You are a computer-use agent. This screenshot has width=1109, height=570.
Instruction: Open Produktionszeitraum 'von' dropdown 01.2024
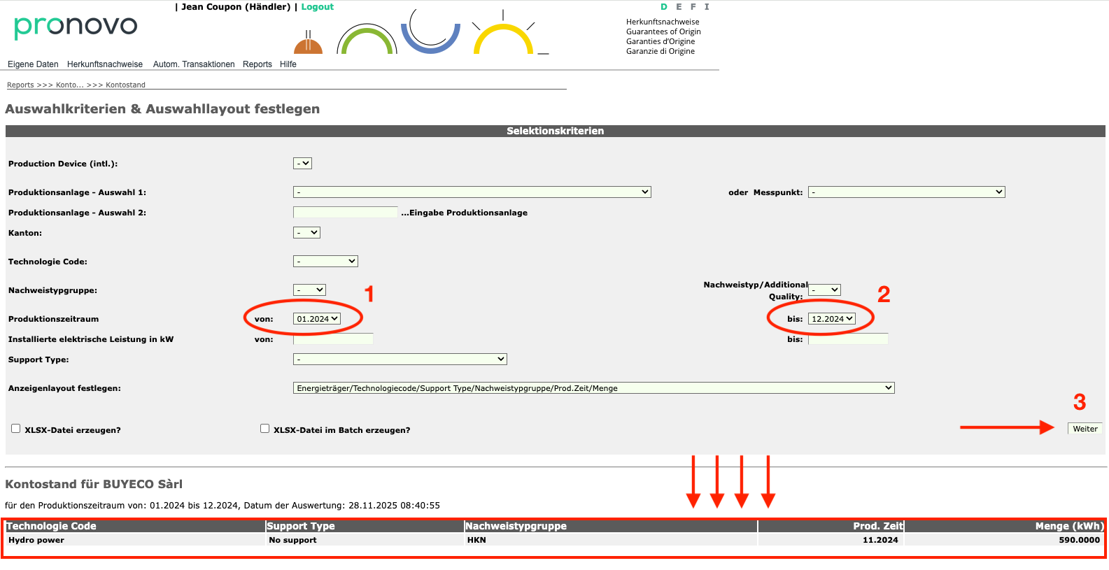pyautogui.click(x=317, y=319)
